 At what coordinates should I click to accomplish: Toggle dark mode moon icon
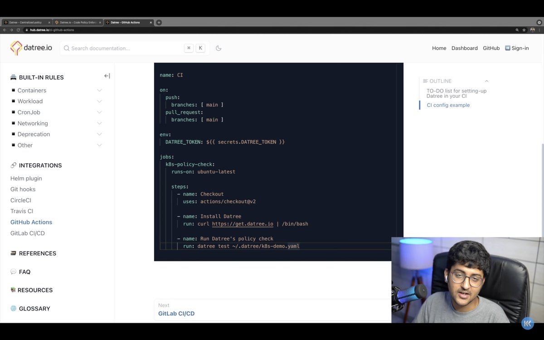click(x=219, y=48)
